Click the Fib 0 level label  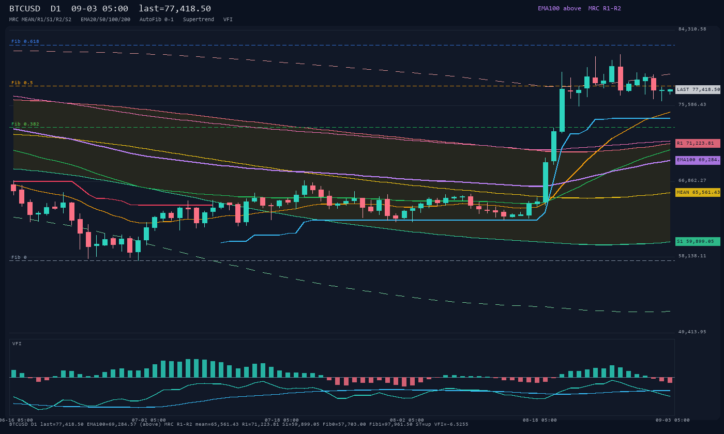(19, 257)
